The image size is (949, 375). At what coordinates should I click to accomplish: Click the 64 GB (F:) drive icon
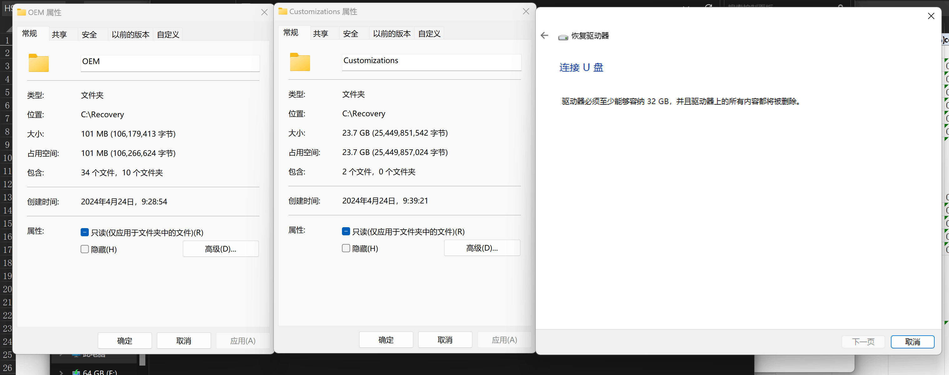click(76, 372)
